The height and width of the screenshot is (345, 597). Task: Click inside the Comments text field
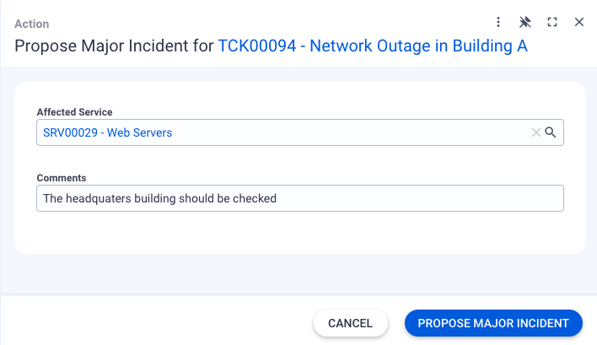click(422, 199)
